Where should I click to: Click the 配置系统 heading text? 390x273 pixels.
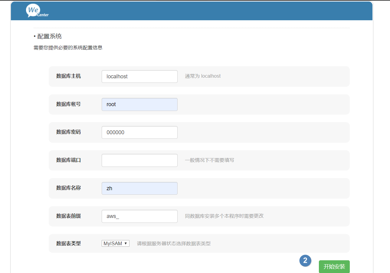(49, 37)
